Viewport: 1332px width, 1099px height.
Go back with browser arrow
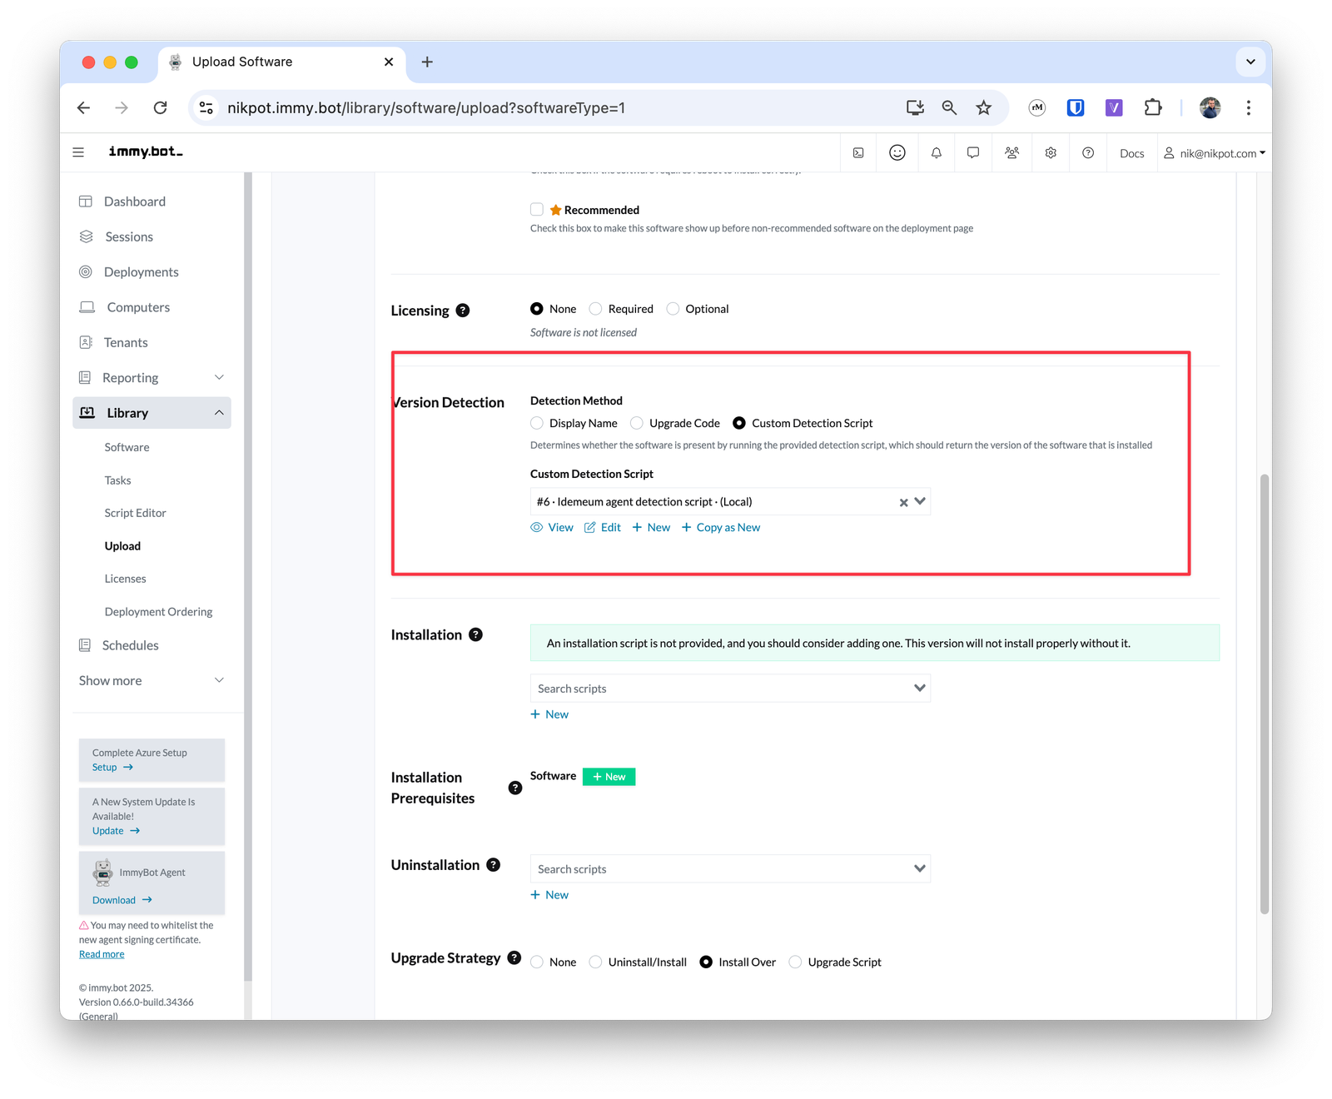click(83, 107)
